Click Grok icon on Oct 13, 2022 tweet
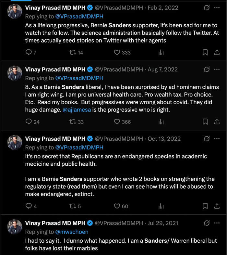 206,139
